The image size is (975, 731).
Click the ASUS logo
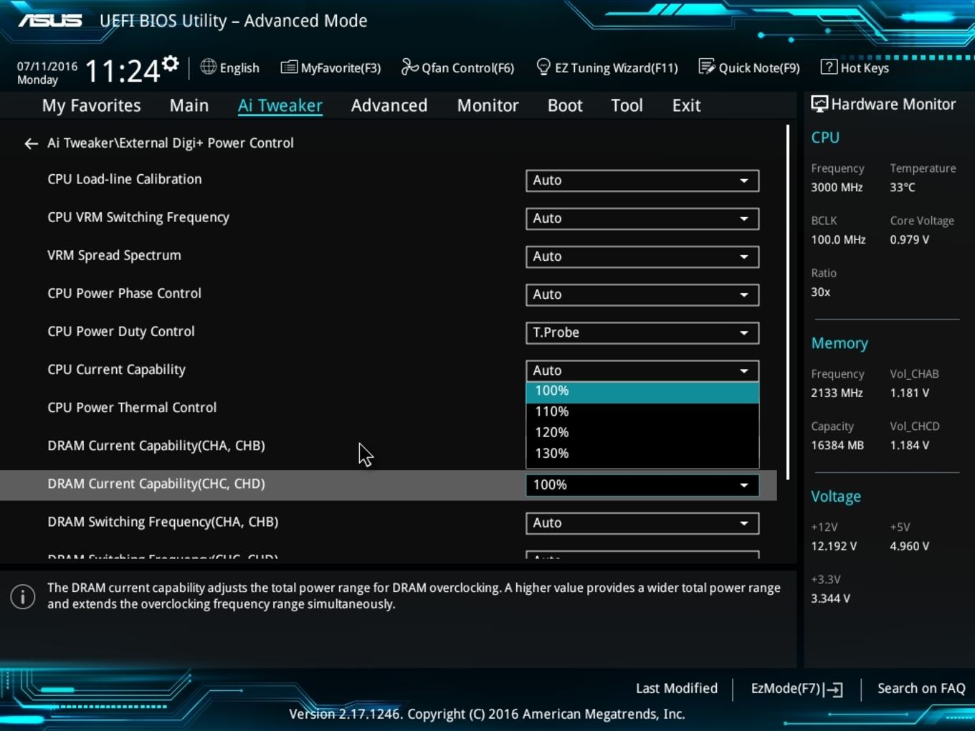tap(50, 20)
